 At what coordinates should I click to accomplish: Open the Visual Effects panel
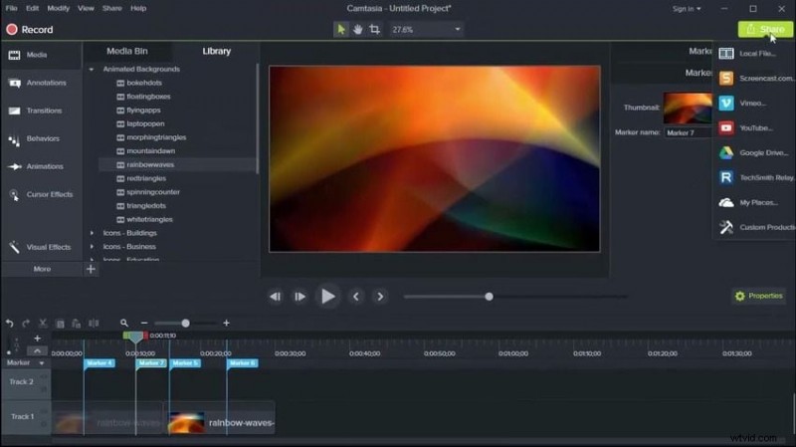41,247
